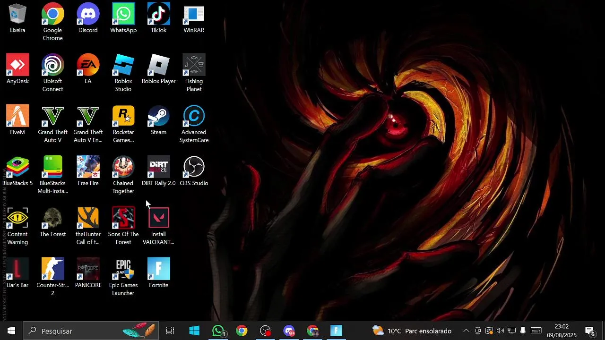Click the PANICORE desktop icon
Screen dimensions: 605x340
click(x=88, y=273)
